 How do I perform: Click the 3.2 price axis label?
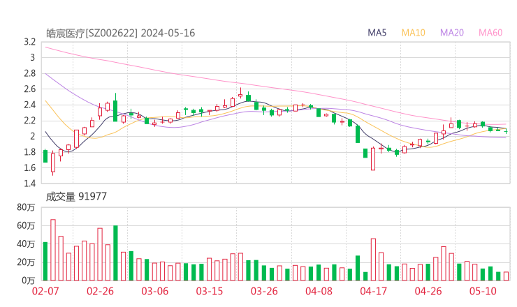pos(29,42)
